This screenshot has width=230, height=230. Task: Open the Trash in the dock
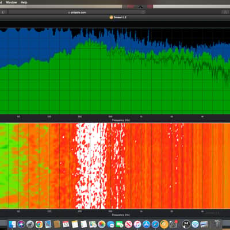pos(217,224)
